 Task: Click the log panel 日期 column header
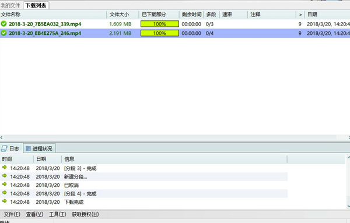click(x=47, y=159)
